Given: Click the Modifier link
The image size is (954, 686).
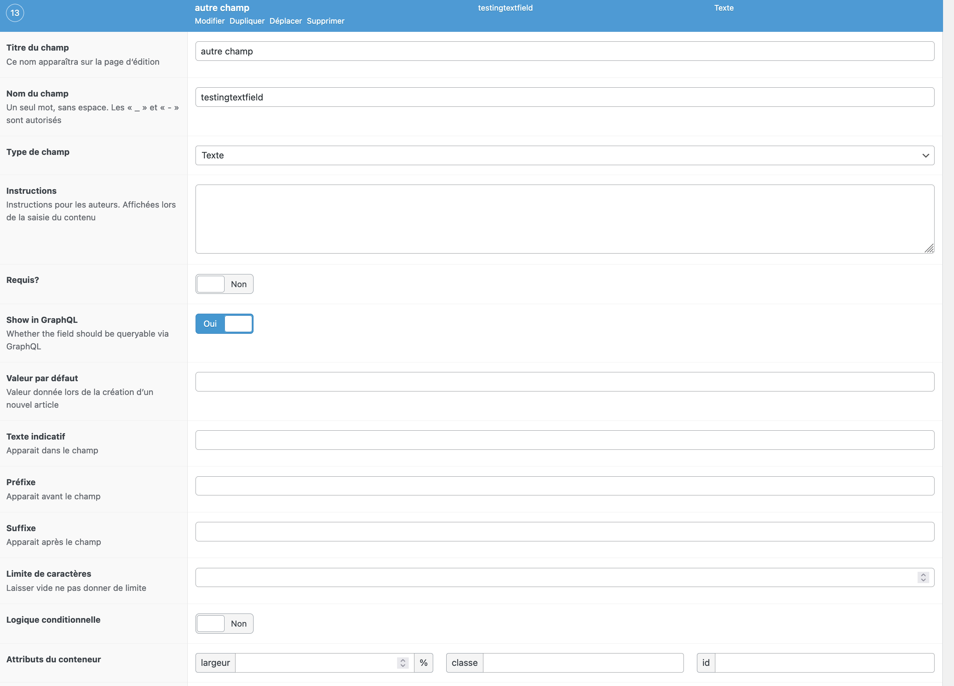Looking at the screenshot, I should point(209,21).
